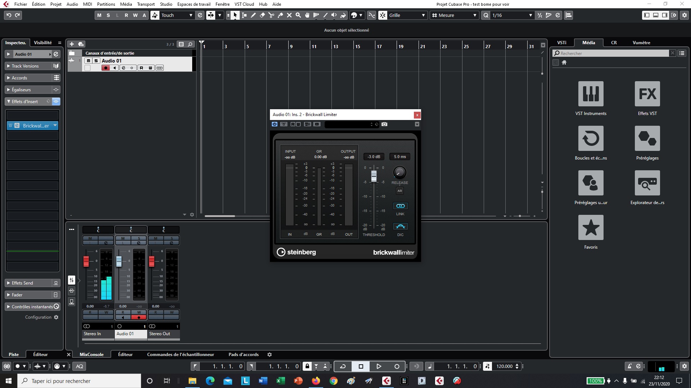This screenshot has height=388, width=691.
Task: Click the Rechercher media search field
Action: [612, 53]
